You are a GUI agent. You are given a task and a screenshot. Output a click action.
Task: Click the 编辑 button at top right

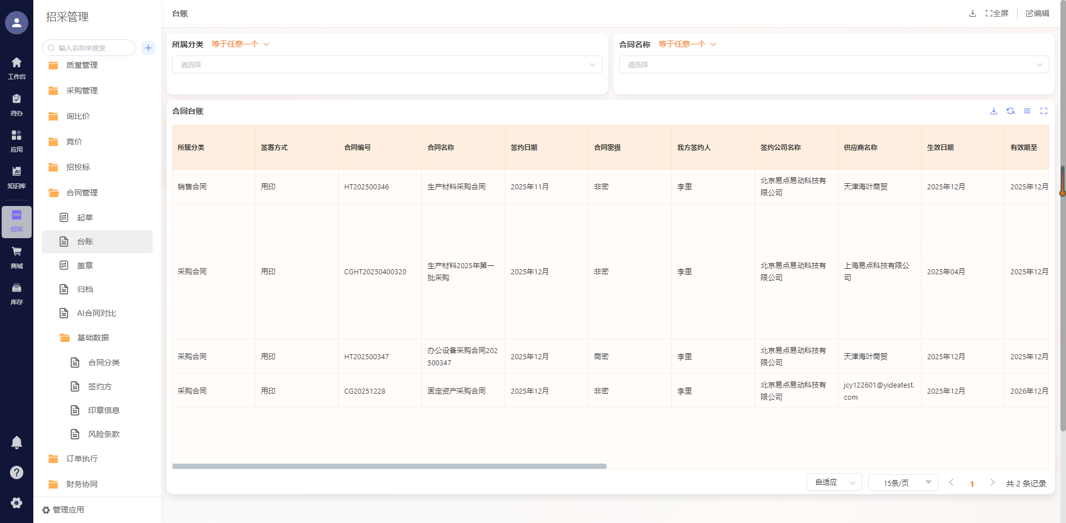[x=1037, y=13]
